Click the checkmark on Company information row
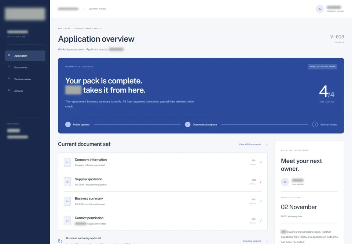The image size is (352, 244). [x=261, y=162]
